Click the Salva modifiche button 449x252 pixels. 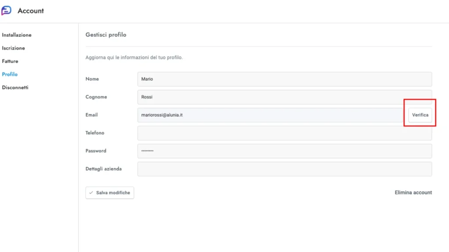[x=110, y=192]
